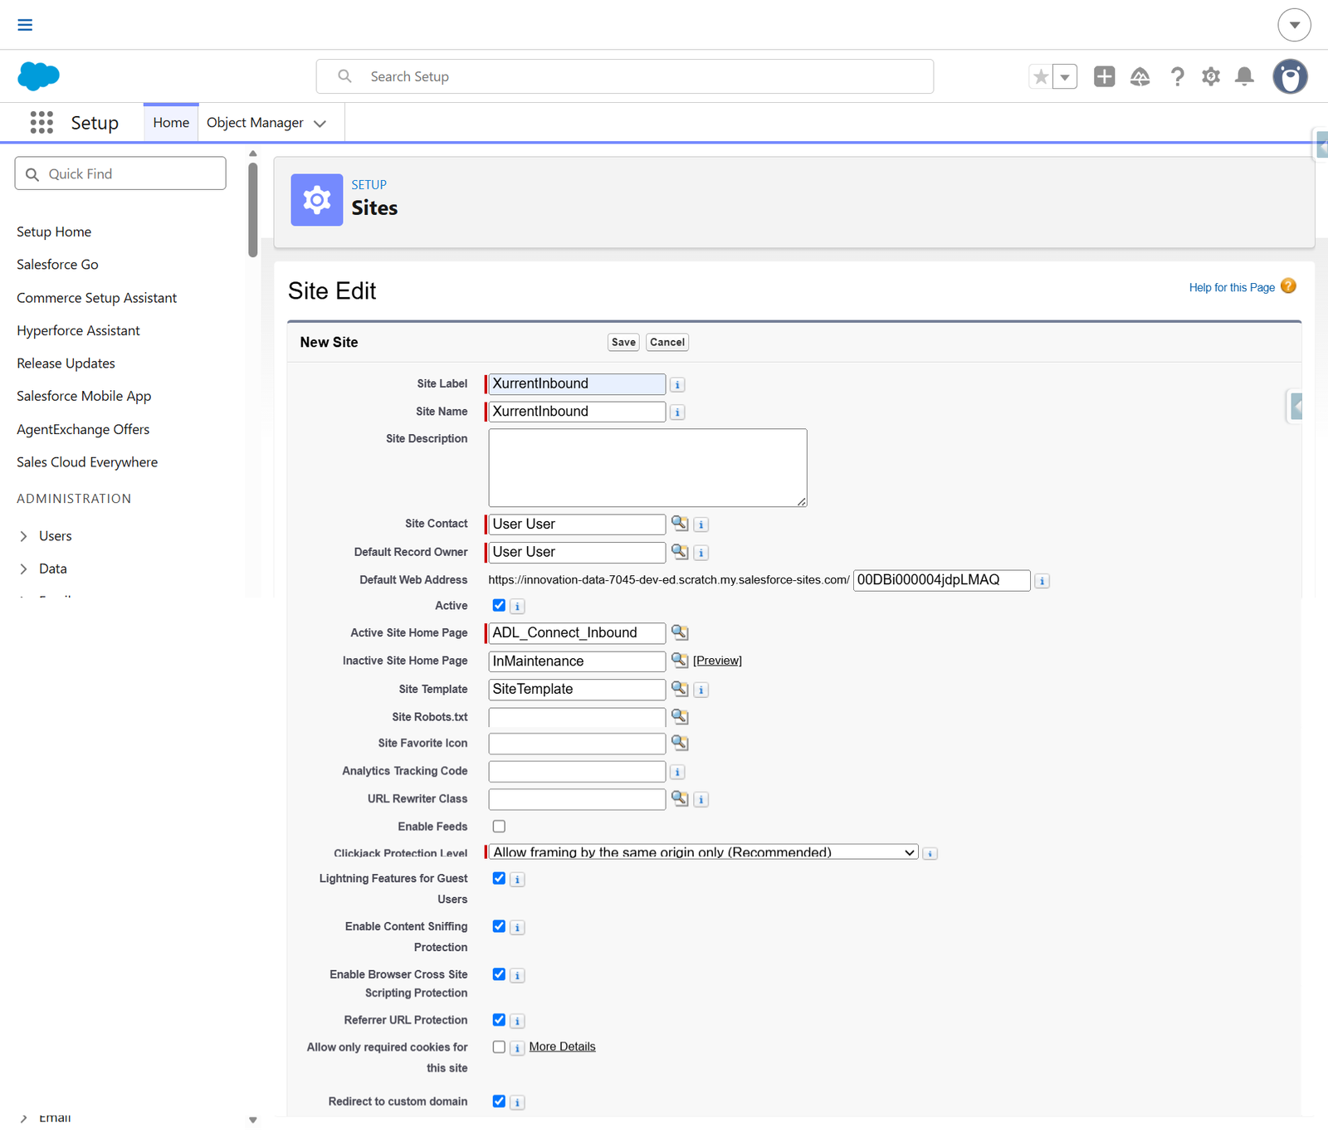Open Salesforce Mobile App sidebar item

click(x=84, y=396)
